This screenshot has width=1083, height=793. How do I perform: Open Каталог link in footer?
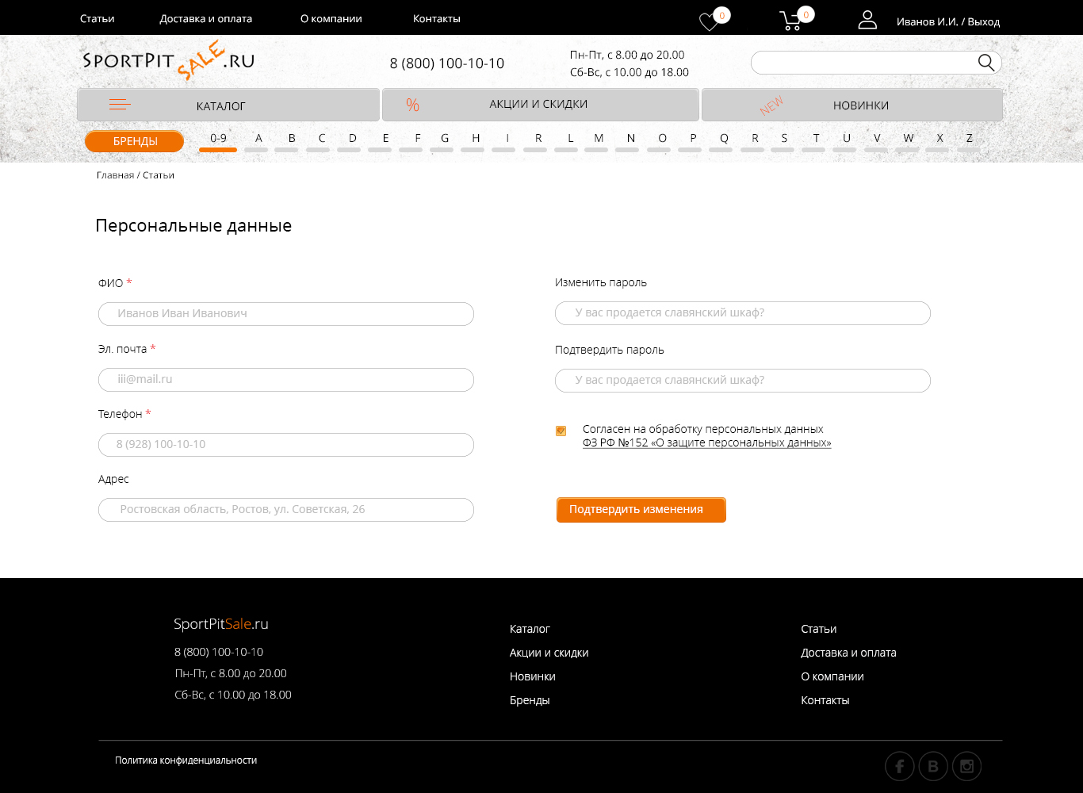(x=530, y=629)
